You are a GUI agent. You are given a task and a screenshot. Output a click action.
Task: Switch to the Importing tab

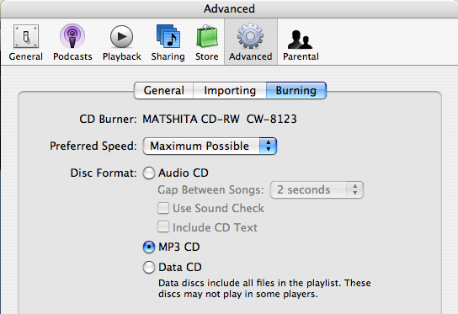pyautogui.click(x=230, y=91)
